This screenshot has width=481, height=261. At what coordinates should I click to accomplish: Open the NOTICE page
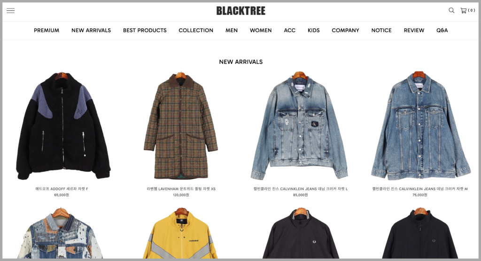tap(381, 31)
